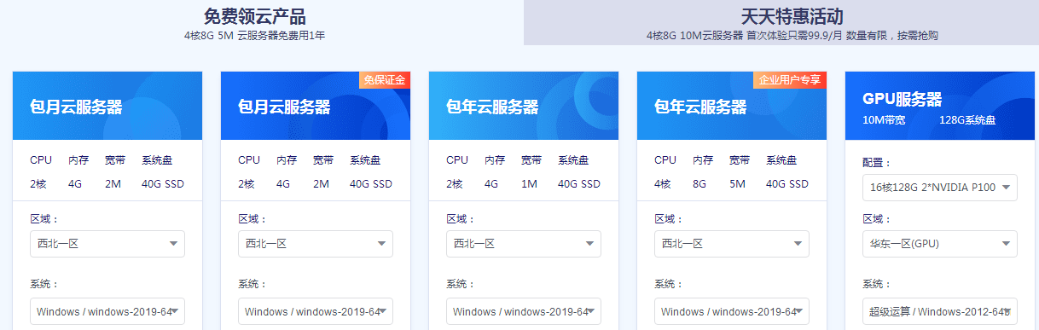Open system dropdown in 企业用户专享 包年云服务器 card
This screenshot has width=1039, height=330.
point(732,311)
